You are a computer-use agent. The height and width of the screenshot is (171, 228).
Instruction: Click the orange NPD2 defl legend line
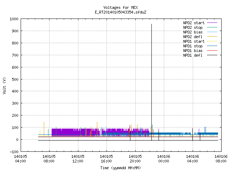point(212,37)
